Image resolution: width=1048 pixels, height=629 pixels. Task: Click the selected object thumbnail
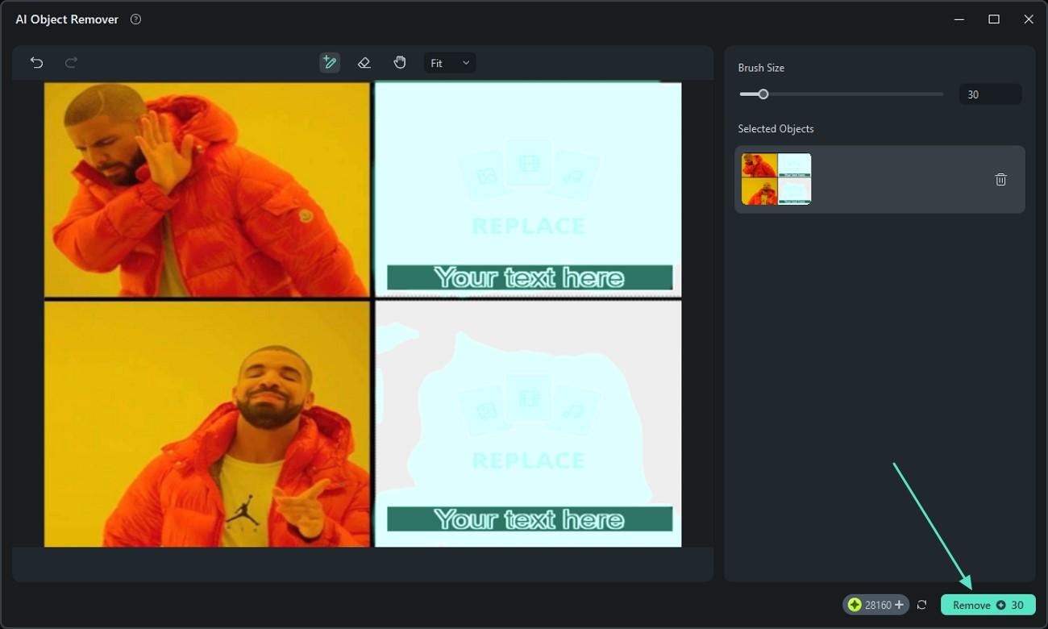776,179
